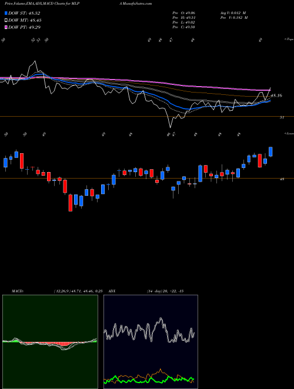Click the lowest red candlestick in the price chart
Image resolution: width=294 pixels, height=389 pixels.
click(71, 203)
